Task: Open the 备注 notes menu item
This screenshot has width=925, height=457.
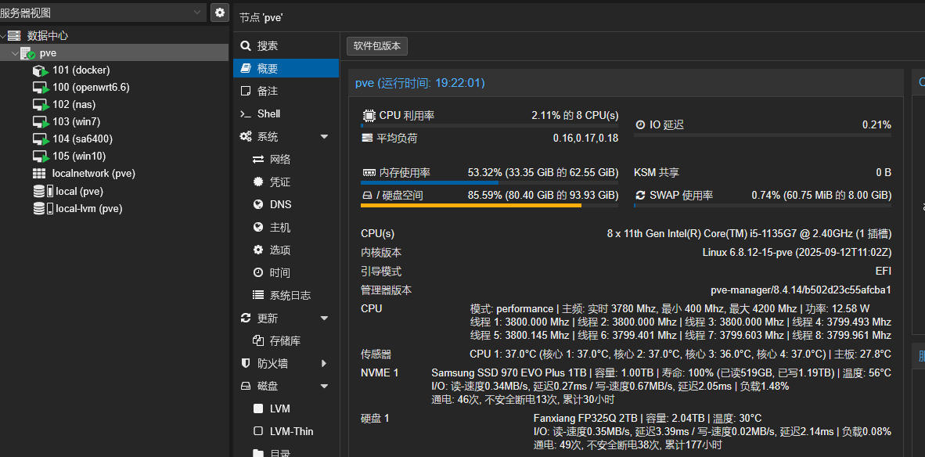Action: coord(268,92)
